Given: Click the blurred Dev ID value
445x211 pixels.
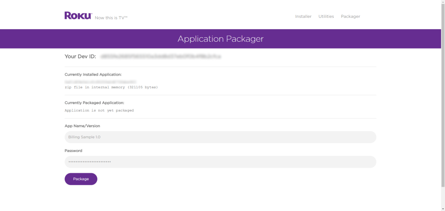Looking at the screenshot, I should (161, 56).
